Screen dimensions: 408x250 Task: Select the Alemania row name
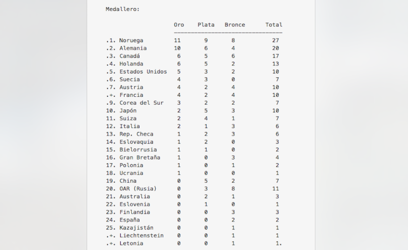133,48
